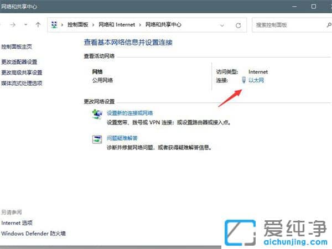Open 设置新的连接或网络 link
Viewport: 332px width, 249px height.
coord(129,113)
